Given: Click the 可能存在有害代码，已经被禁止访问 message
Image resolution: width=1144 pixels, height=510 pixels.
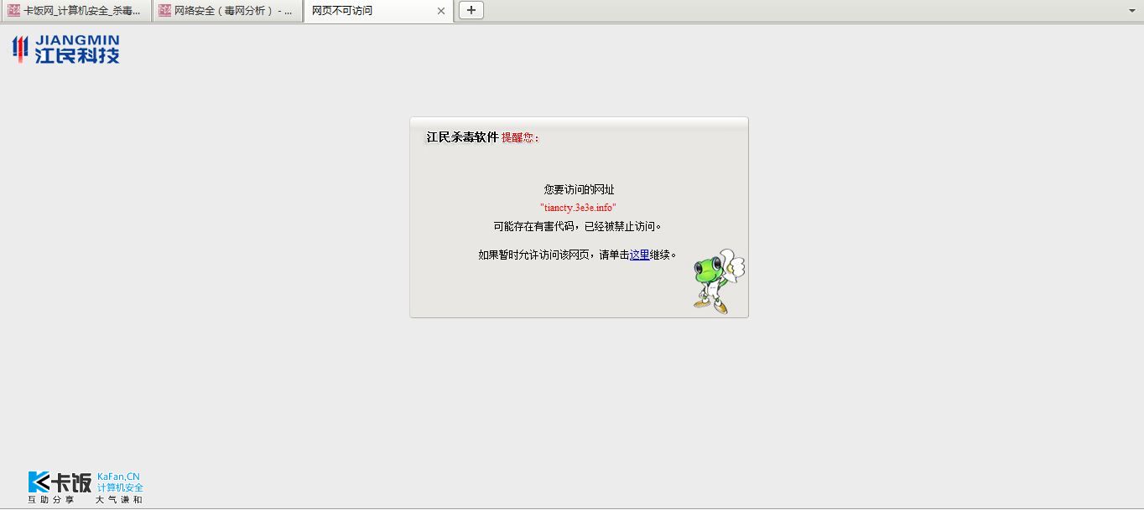Looking at the screenshot, I should (579, 226).
